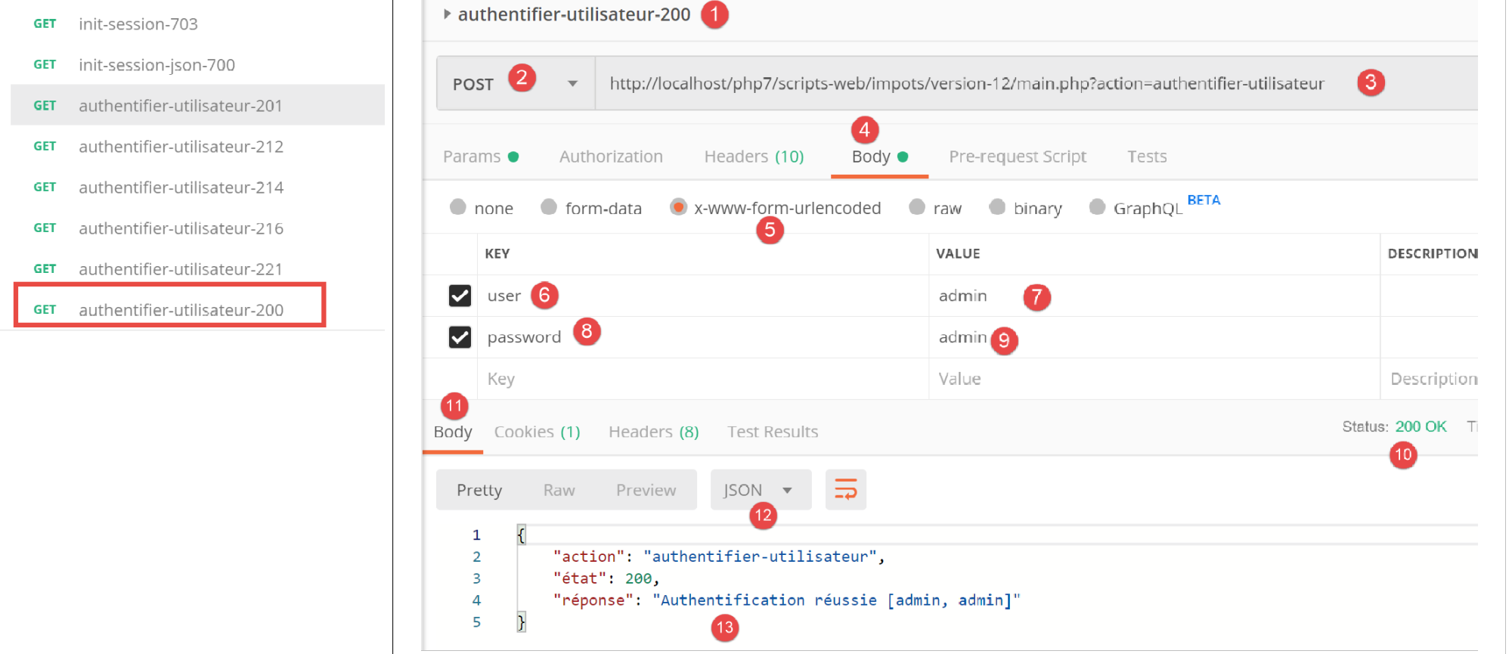Image resolution: width=1509 pixels, height=654 pixels.
Task: Expand the authentifier-utilisateur-200 request title arrow
Action: 447,14
